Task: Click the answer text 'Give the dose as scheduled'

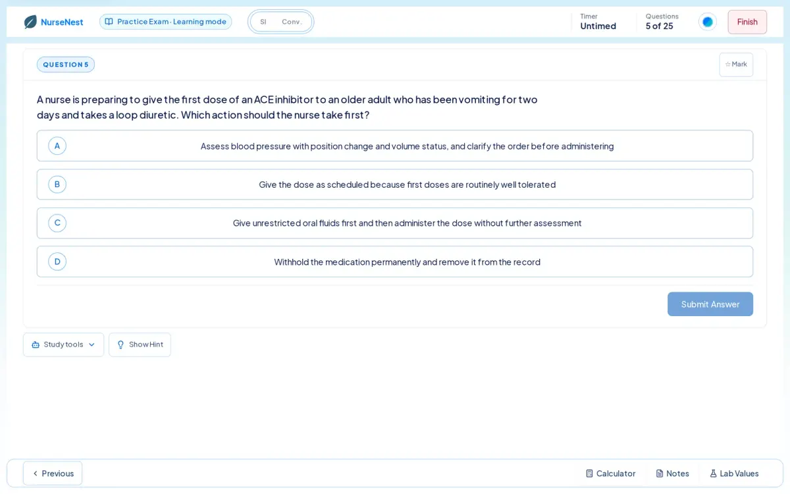Action: (x=313, y=184)
